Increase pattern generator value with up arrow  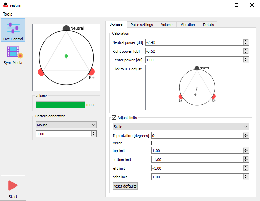click(94, 132)
